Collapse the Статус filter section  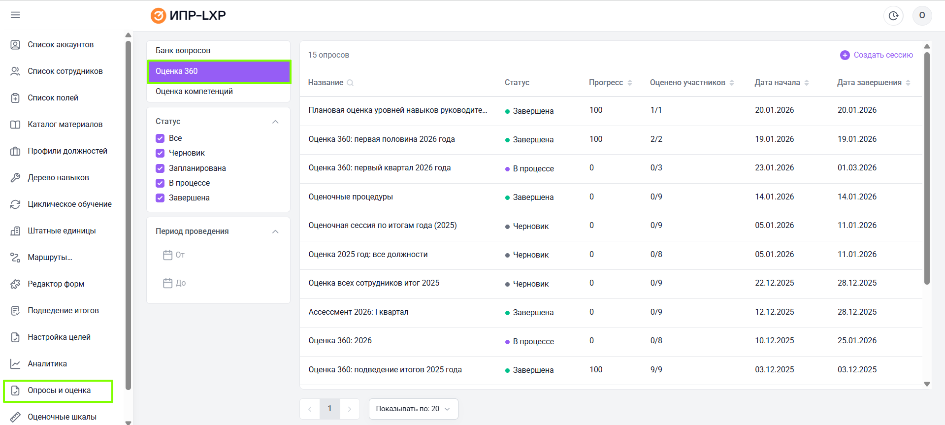pyautogui.click(x=275, y=122)
